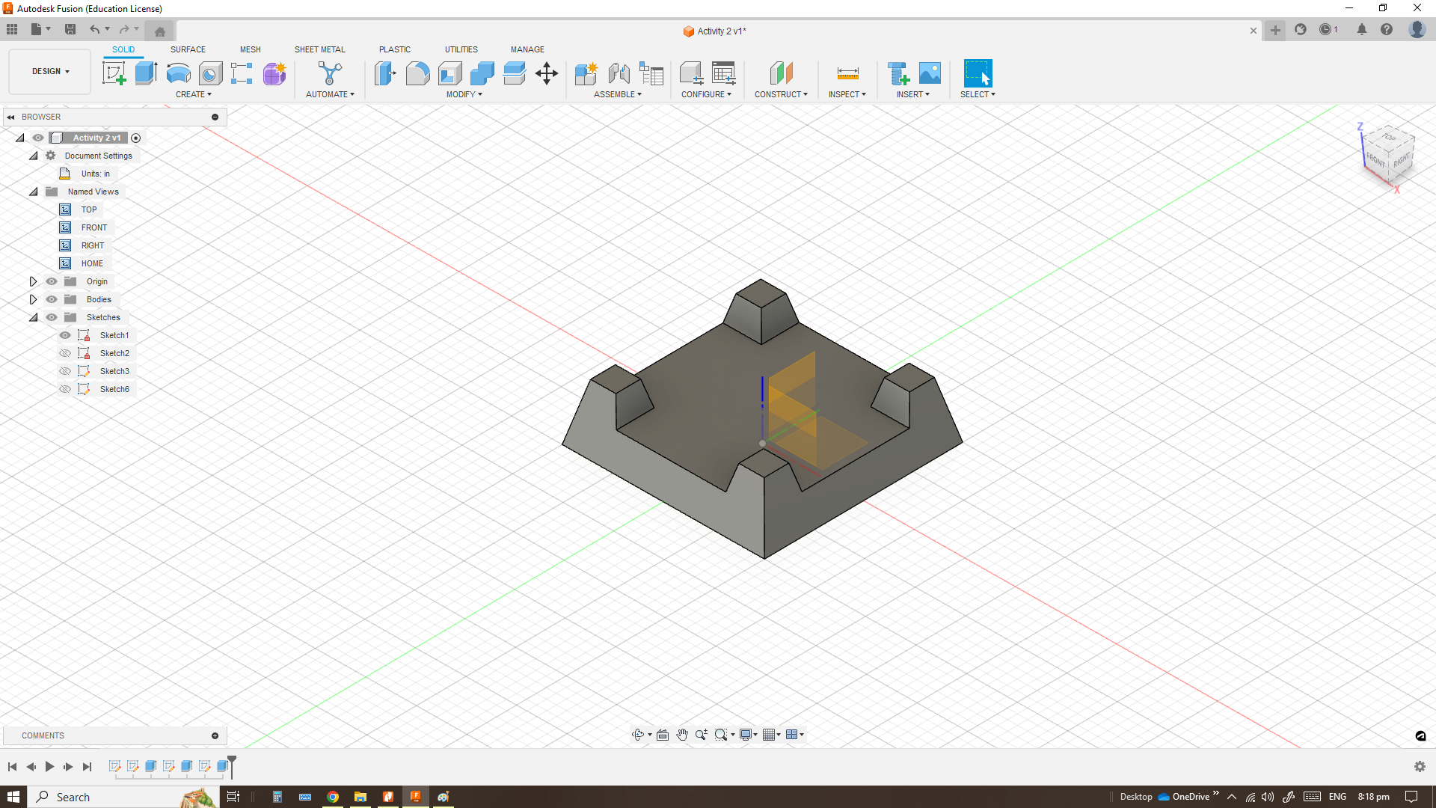Select the Combine tool
The width and height of the screenshot is (1436, 808).
482,73
